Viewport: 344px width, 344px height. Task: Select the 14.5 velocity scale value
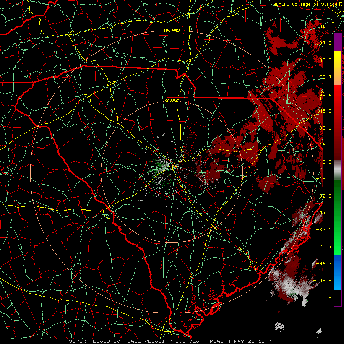coord(325,145)
